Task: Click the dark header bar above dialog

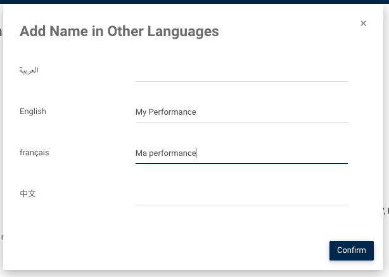Action: (x=194, y=1)
